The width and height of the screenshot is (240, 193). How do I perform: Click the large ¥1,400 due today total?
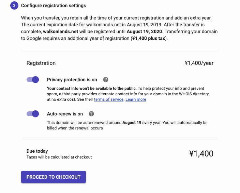tap(201, 154)
